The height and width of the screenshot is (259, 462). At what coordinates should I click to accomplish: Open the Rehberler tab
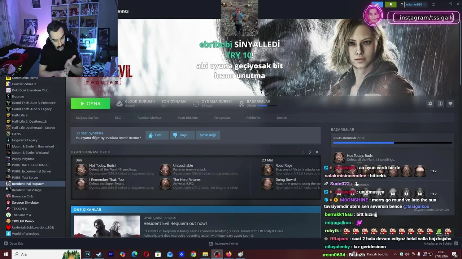coord(253,118)
